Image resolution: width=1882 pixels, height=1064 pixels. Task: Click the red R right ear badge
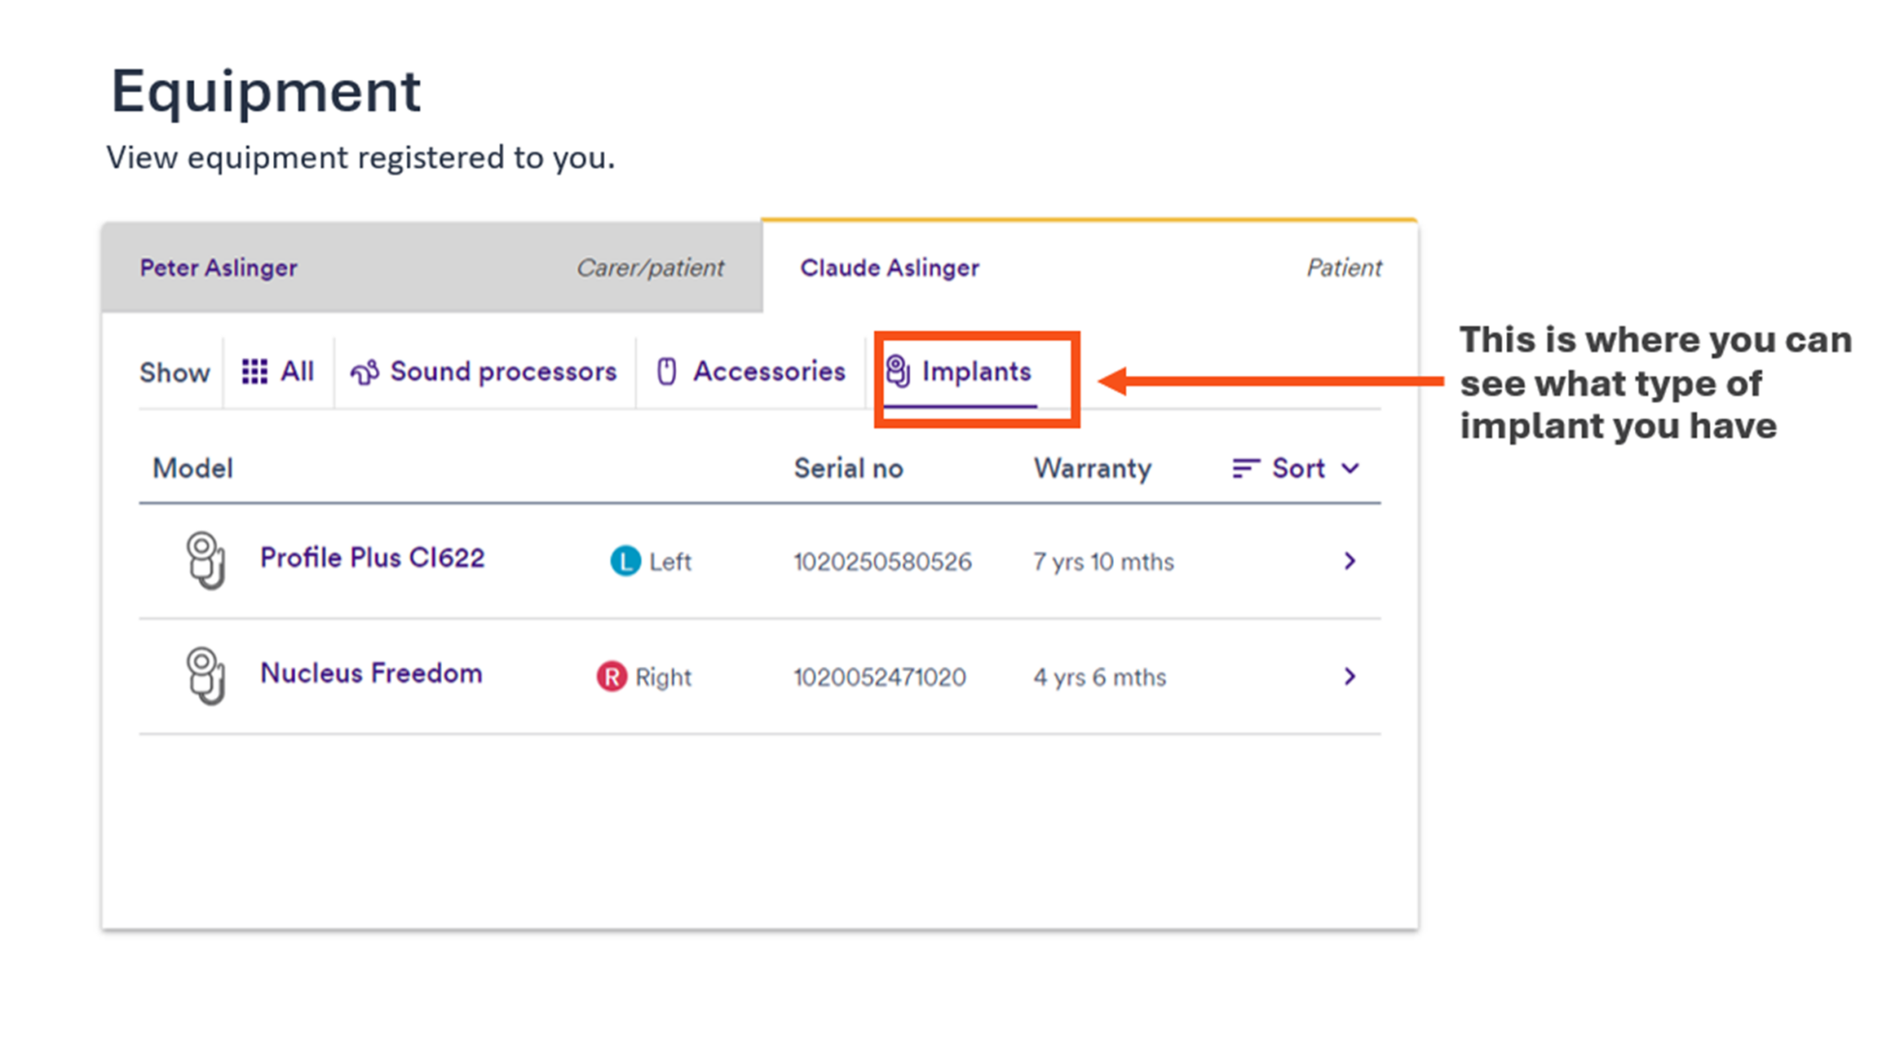point(612,677)
